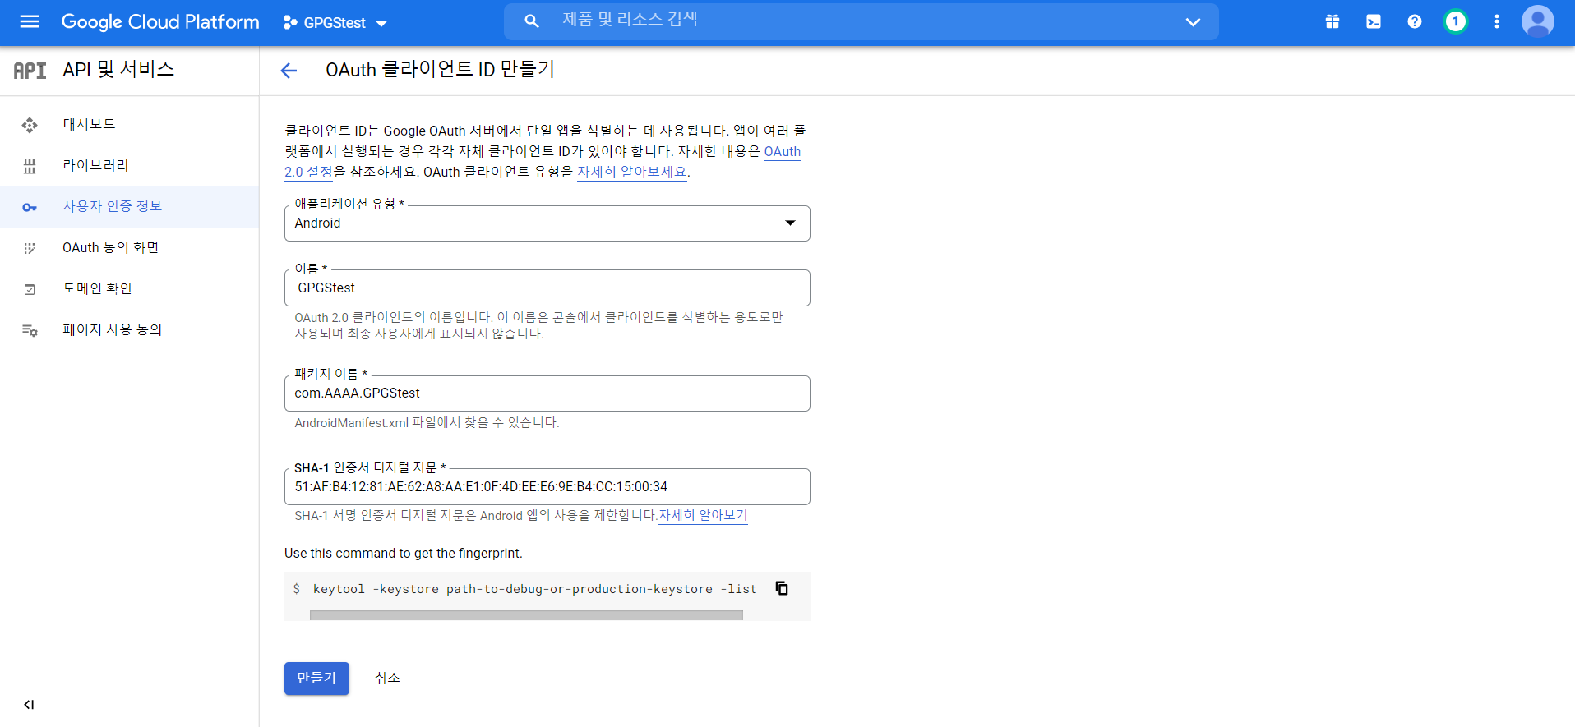Collapse the sidebar with bottom arrow

(x=30, y=705)
